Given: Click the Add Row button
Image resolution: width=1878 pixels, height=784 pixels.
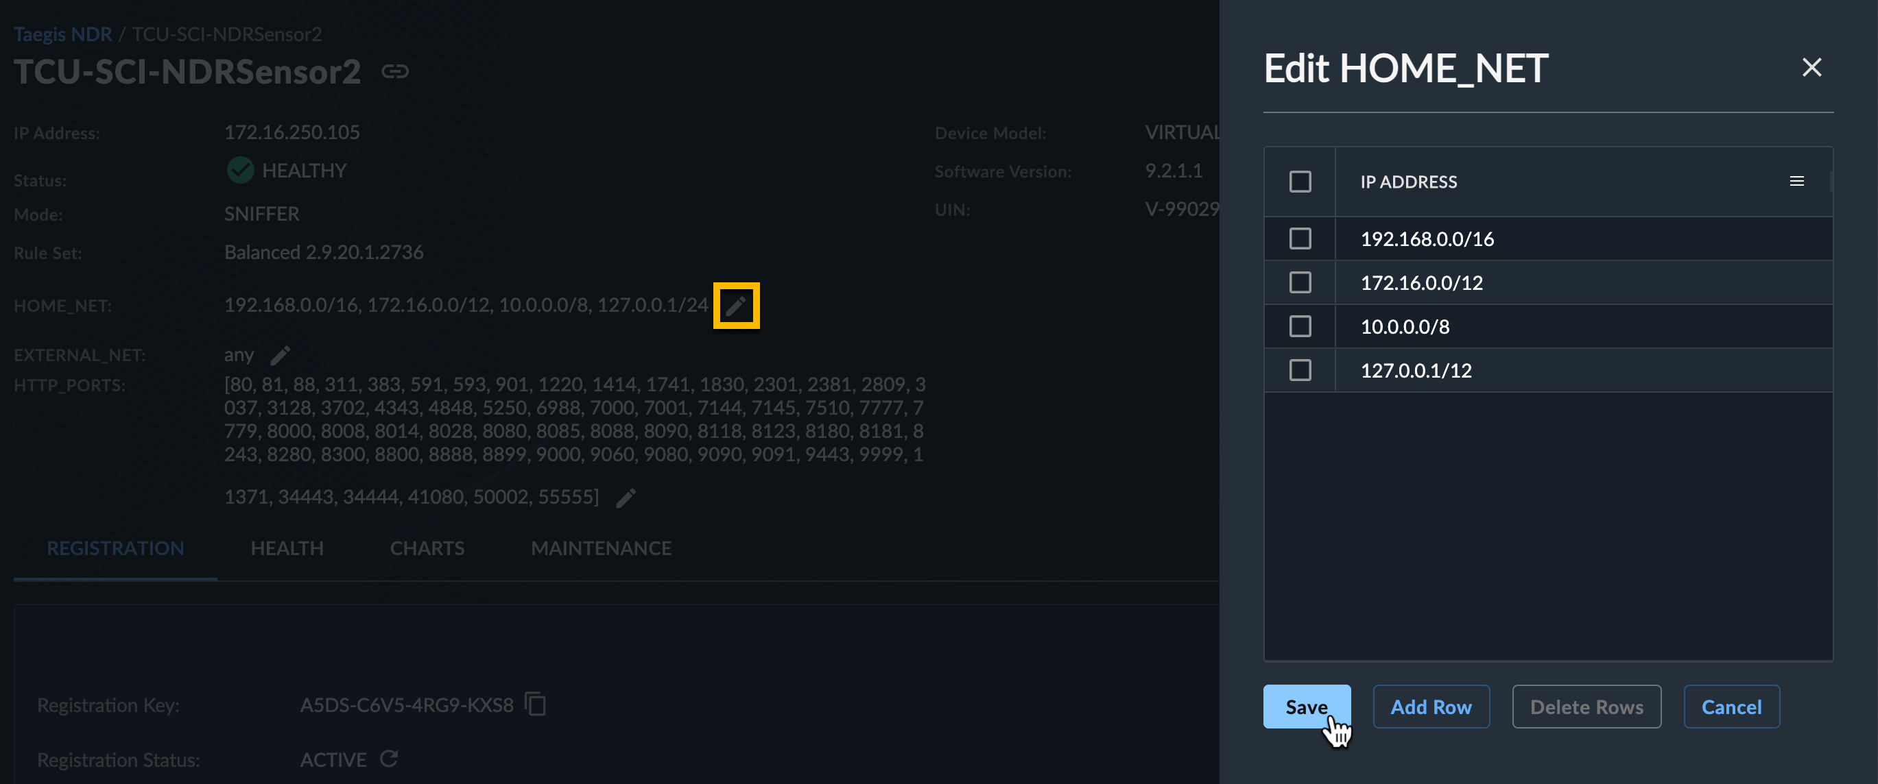Looking at the screenshot, I should pyautogui.click(x=1431, y=706).
